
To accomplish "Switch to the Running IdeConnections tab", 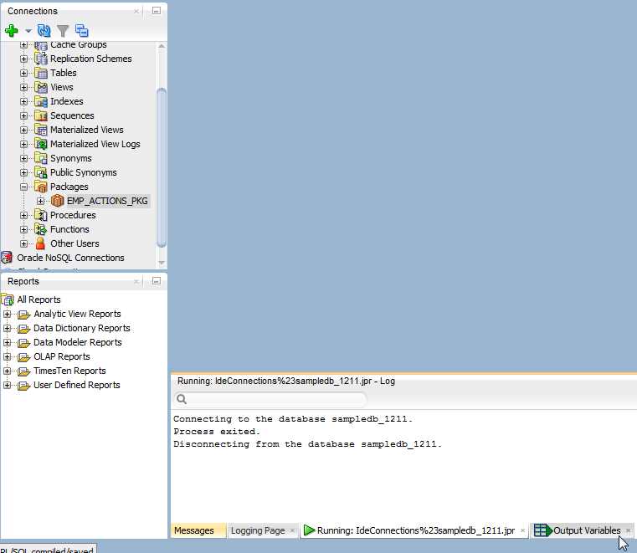I will click(416, 530).
